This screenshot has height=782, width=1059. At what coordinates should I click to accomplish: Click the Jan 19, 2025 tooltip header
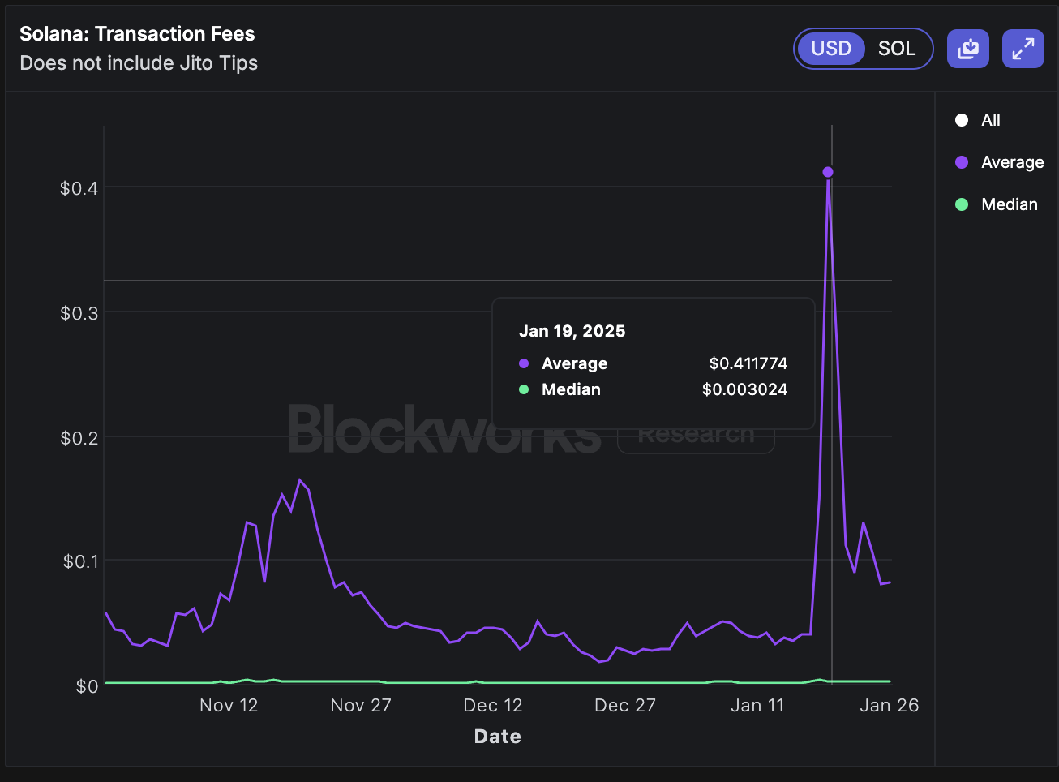pyautogui.click(x=572, y=331)
